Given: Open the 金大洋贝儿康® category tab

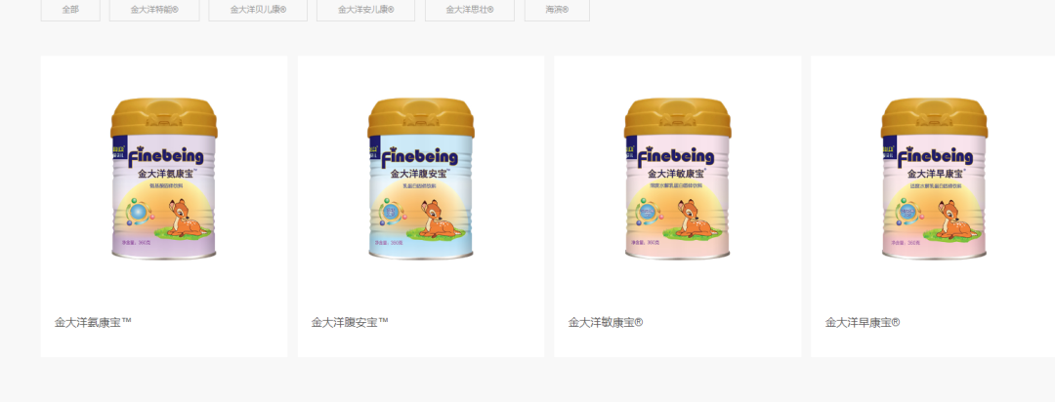Looking at the screenshot, I should pyautogui.click(x=258, y=10).
